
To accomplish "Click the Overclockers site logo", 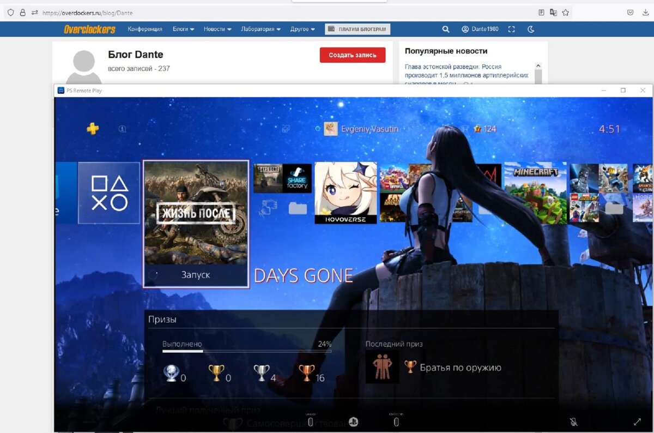I will 89,29.
